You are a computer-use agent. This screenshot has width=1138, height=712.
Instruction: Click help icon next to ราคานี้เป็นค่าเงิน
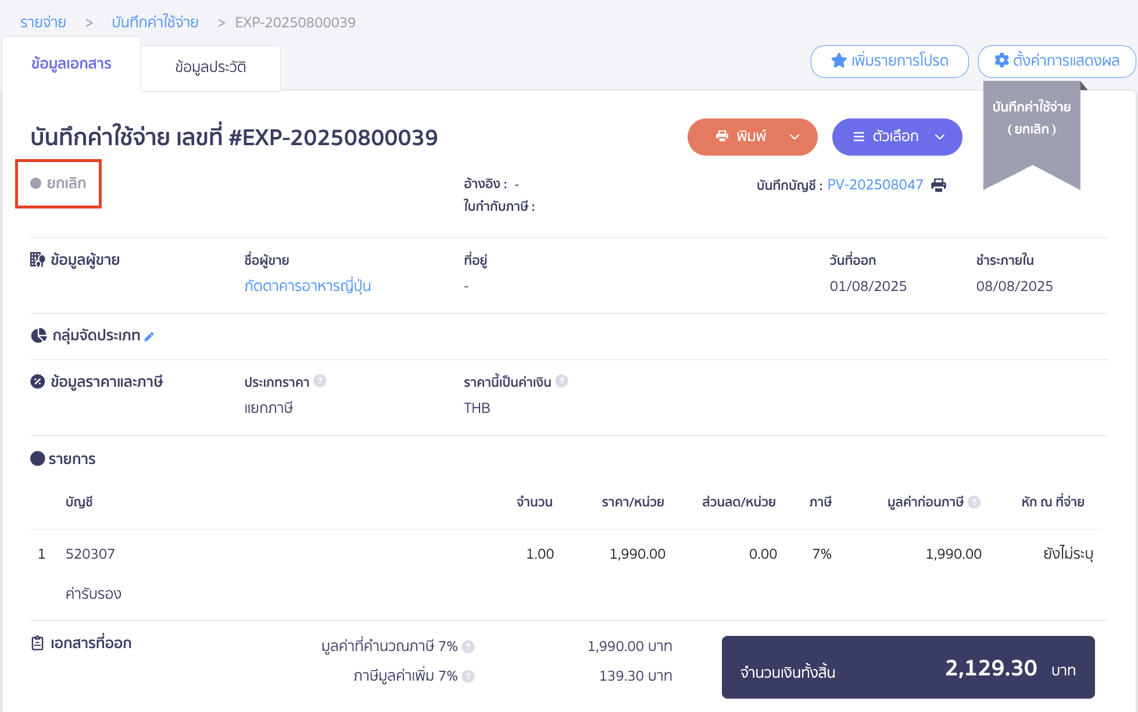[x=561, y=381]
